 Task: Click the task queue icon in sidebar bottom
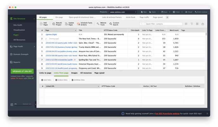point(12,104)
